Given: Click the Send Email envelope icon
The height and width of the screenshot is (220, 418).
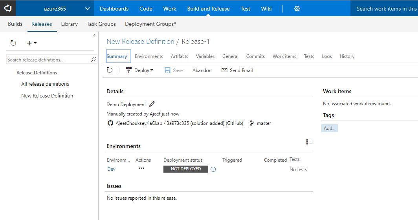Looking at the screenshot, I should pos(224,70).
